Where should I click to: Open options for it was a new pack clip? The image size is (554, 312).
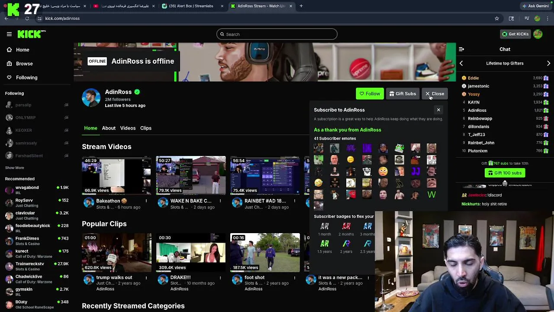368,278
